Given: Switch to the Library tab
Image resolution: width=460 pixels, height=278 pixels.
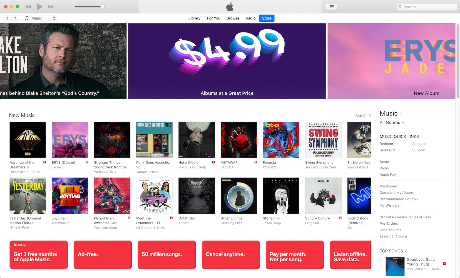Looking at the screenshot, I should point(194,18).
